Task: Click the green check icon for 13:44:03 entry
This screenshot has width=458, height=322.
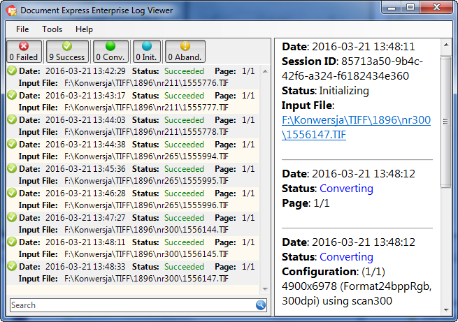Action: click(x=12, y=119)
